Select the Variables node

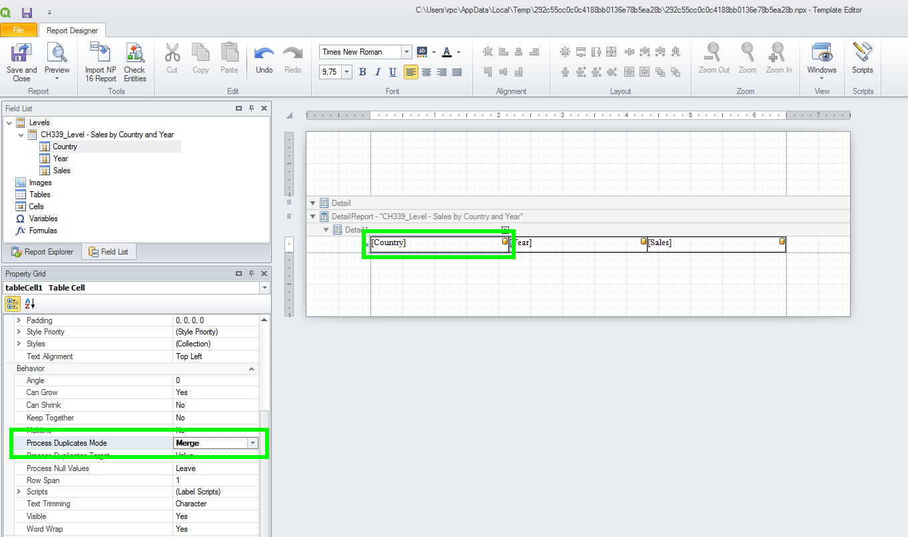(x=43, y=219)
